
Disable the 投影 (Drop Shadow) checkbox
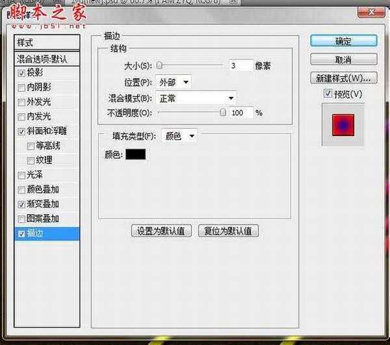[x=21, y=73]
